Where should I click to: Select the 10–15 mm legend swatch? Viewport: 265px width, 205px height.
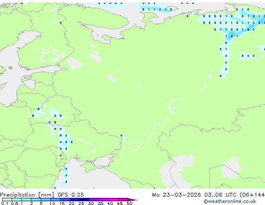pos(56,200)
